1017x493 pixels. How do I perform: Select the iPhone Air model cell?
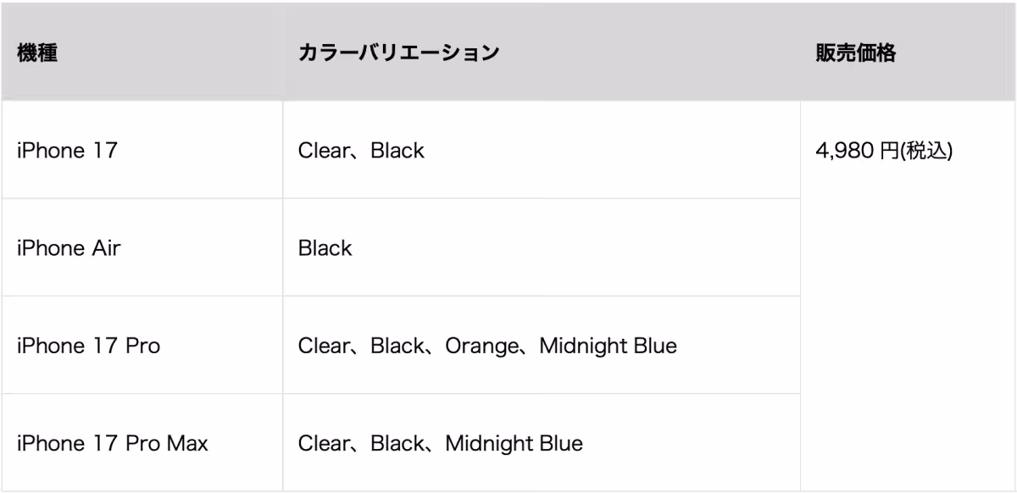(x=69, y=249)
